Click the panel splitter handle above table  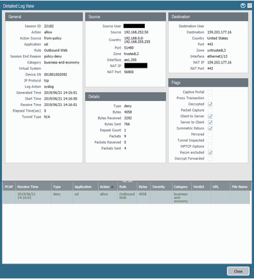coord(127,181)
